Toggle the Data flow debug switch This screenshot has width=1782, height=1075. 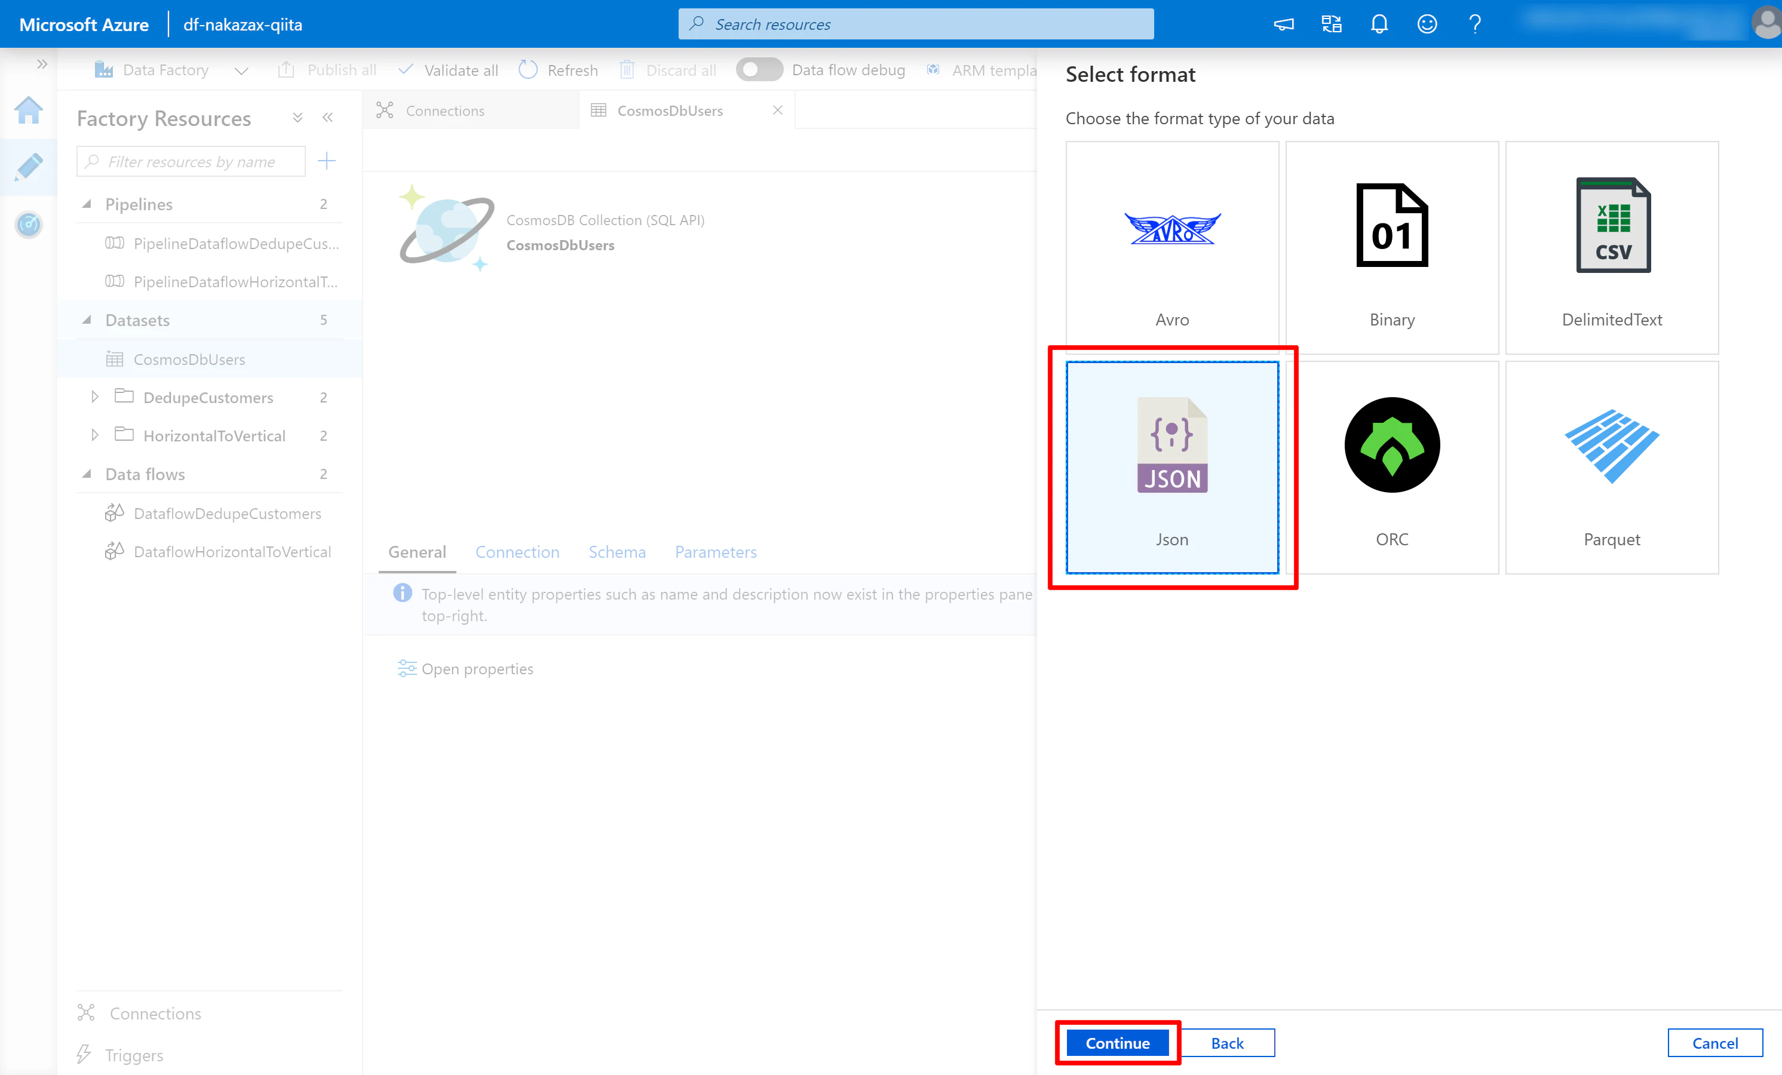(x=759, y=69)
